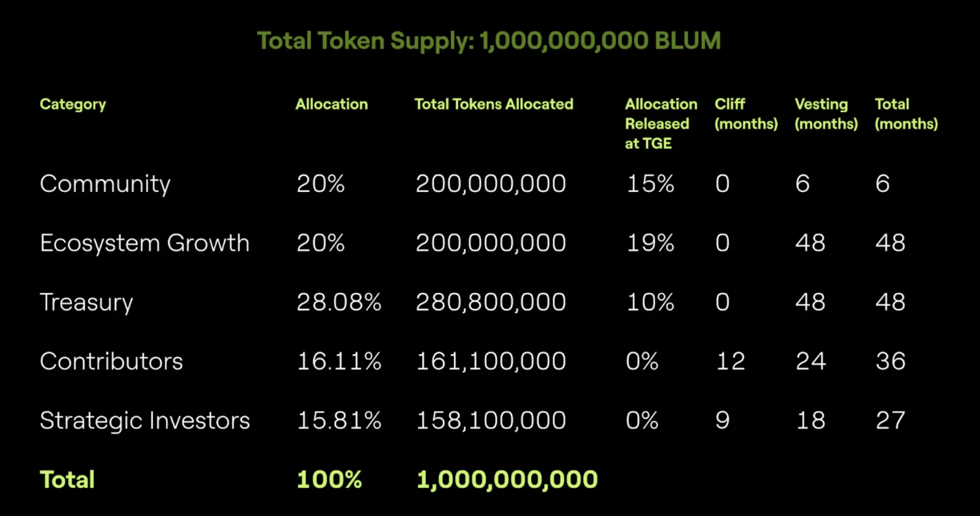
Task: Click the Total Tokens Allocated header
Action: [x=494, y=104]
